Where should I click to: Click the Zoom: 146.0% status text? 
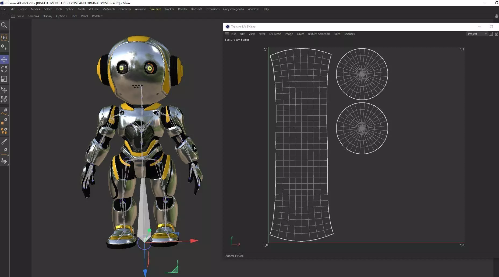click(x=235, y=256)
